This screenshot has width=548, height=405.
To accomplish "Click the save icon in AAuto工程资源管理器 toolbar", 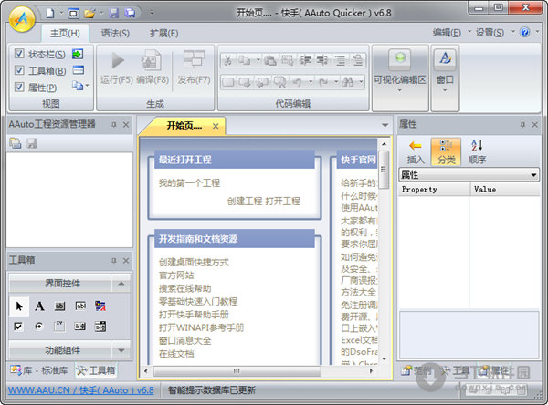I will click(31, 143).
